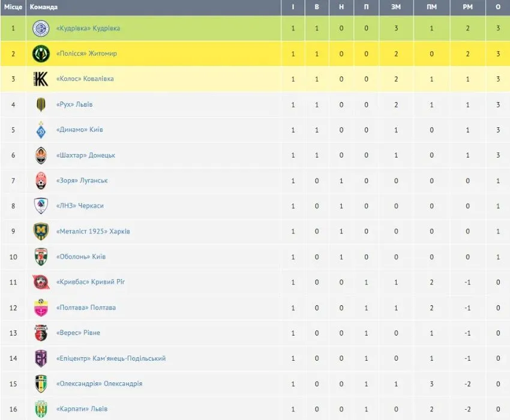
Task: Click the Karpaty Lviv green crest
Action: (x=41, y=409)
